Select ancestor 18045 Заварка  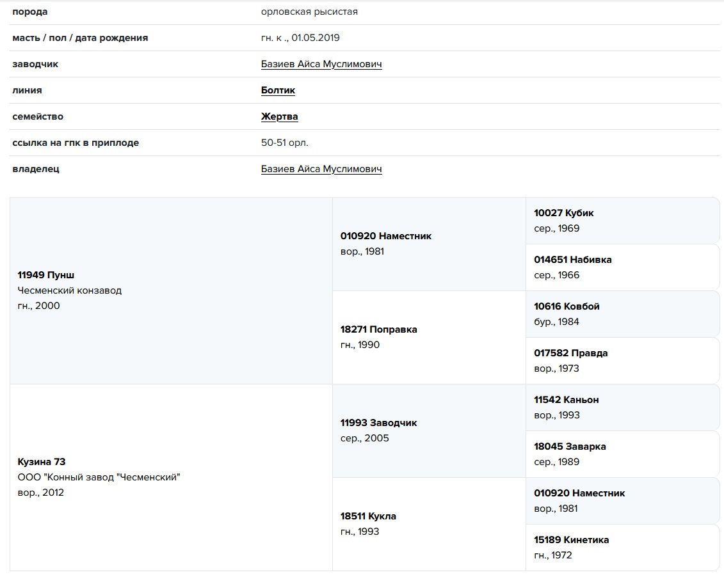pyautogui.click(x=570, y=446)
